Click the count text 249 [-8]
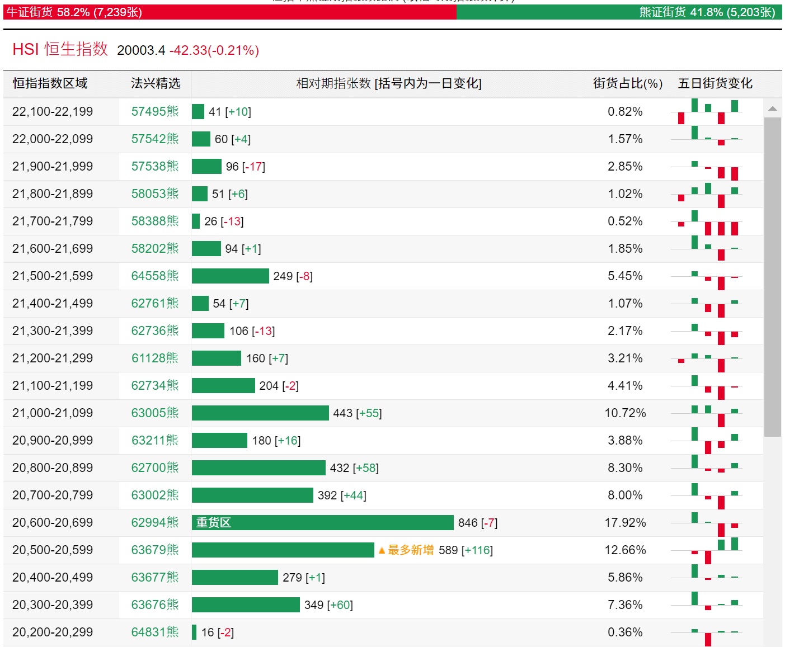The width and height of the screenshot is (785, 647). [293, 276]
